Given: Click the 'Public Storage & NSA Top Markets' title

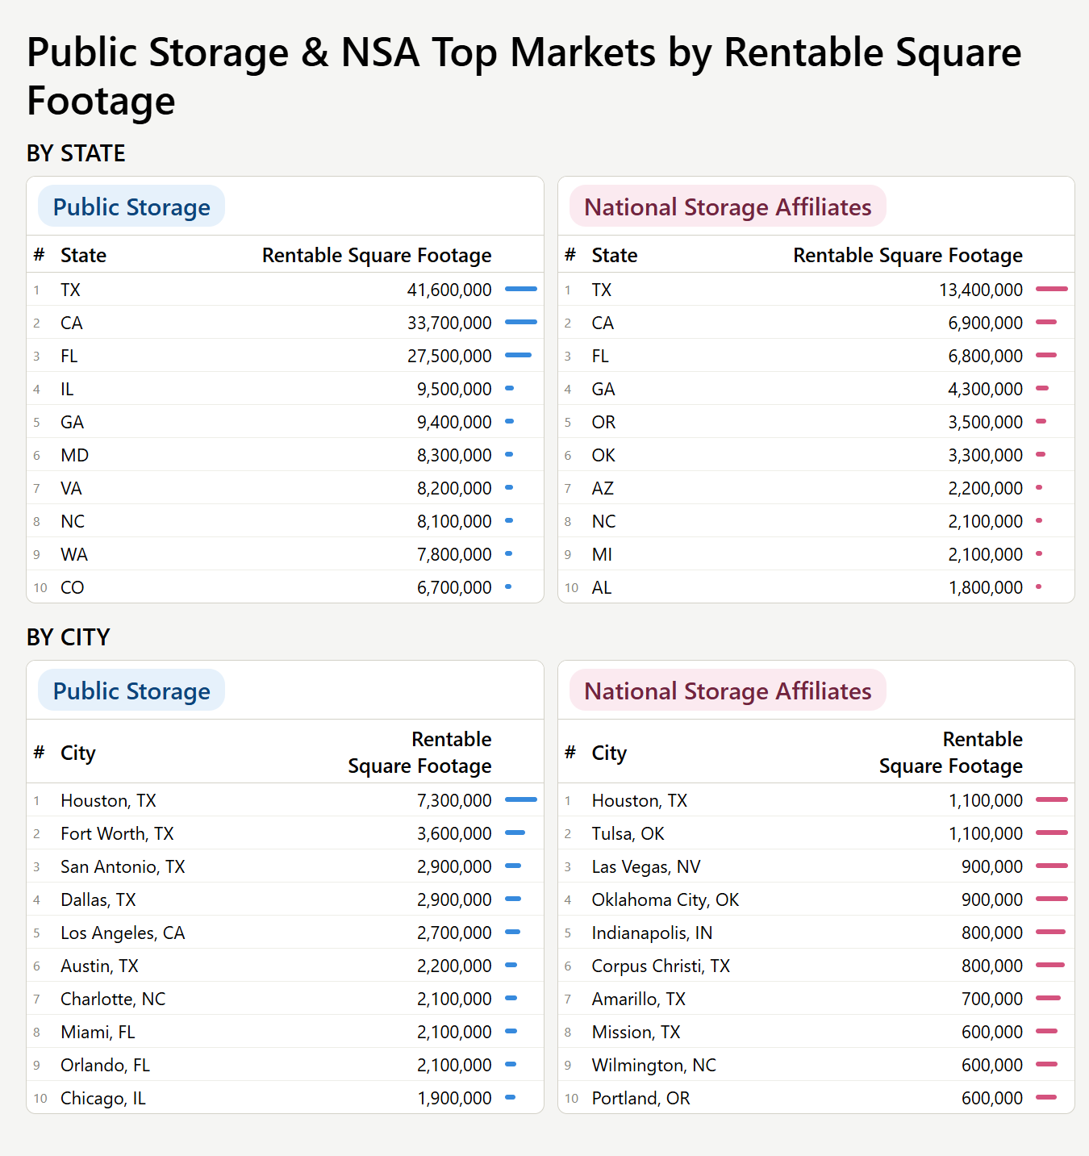Looking at the screenshot, I should (x=524, y=77).
